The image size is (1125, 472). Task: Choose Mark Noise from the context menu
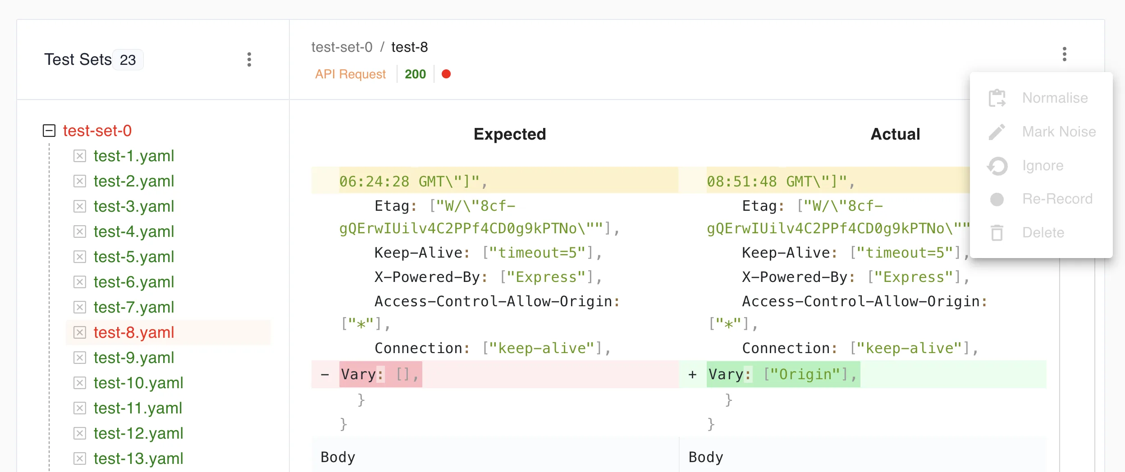(1041, 132)
